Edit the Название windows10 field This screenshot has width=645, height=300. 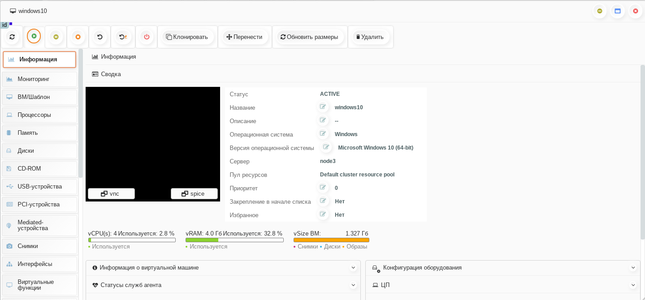323,107
